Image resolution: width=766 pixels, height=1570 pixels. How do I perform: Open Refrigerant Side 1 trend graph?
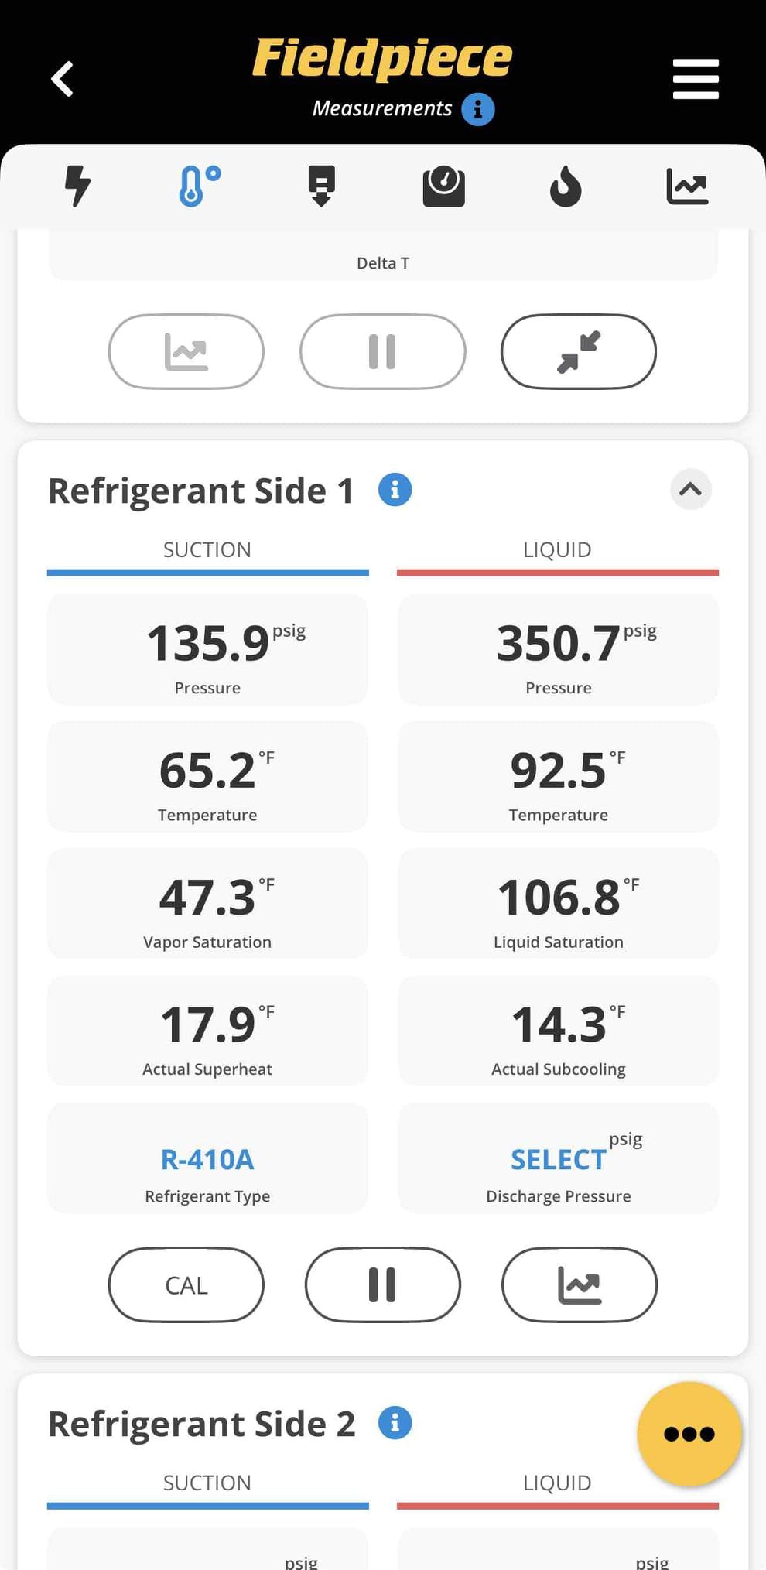click(580, 1284)
